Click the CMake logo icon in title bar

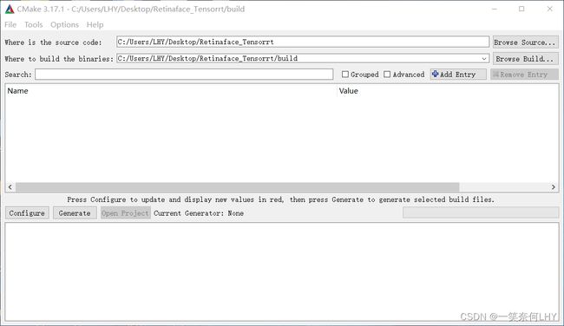coord(10,10)
